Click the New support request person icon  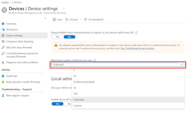click(x=3, y=95)
